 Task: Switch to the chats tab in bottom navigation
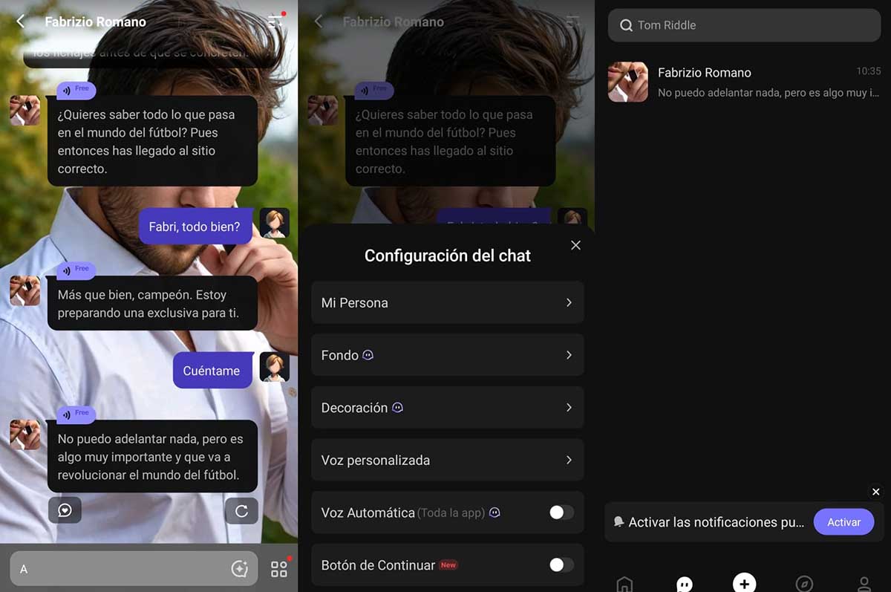point(685,585)
